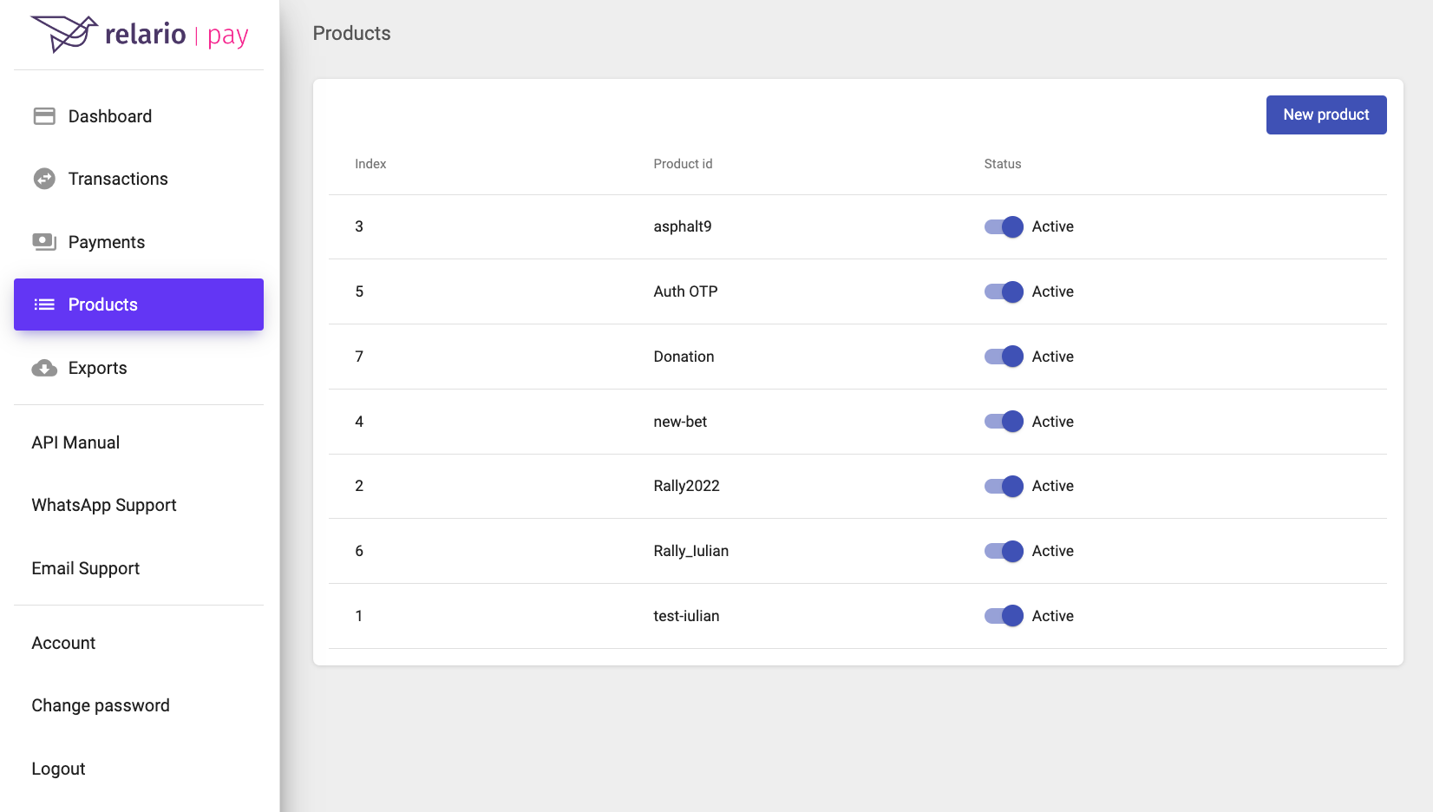The image size is (1433, 812).
Task: Click the Index column header
Action: point(370,164)
